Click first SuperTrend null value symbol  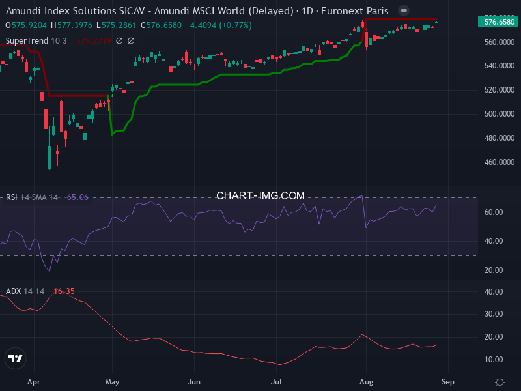tap(119, 41)
